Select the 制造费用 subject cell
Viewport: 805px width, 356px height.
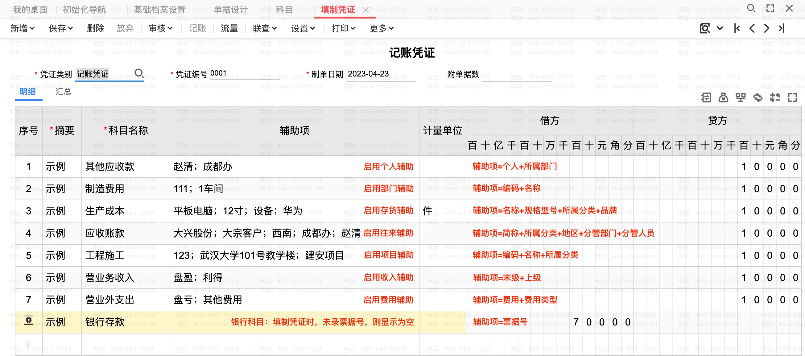coord(126,189)
